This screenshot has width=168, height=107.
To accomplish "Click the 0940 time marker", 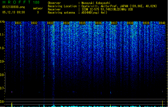I will pyautogui.click(x=162, y=23).
